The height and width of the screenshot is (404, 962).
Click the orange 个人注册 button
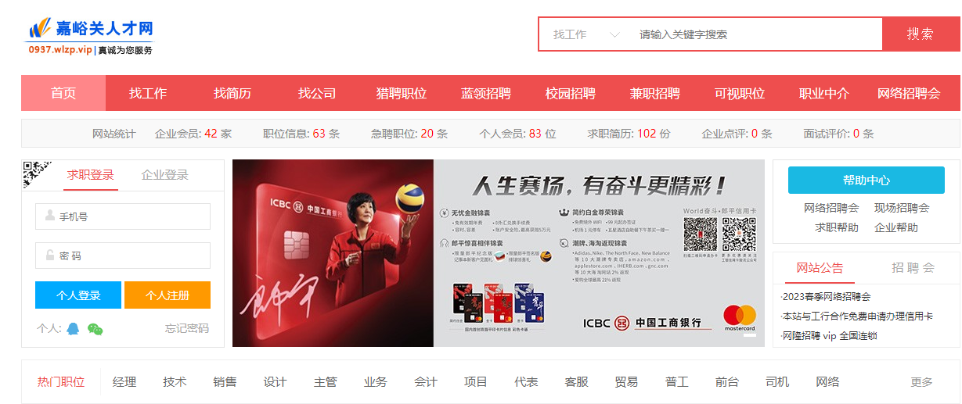coord(168,295)
